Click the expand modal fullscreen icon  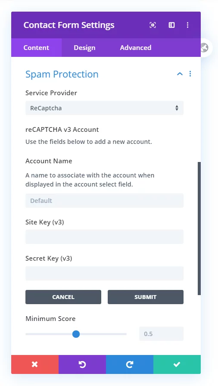tap(153, 25)
